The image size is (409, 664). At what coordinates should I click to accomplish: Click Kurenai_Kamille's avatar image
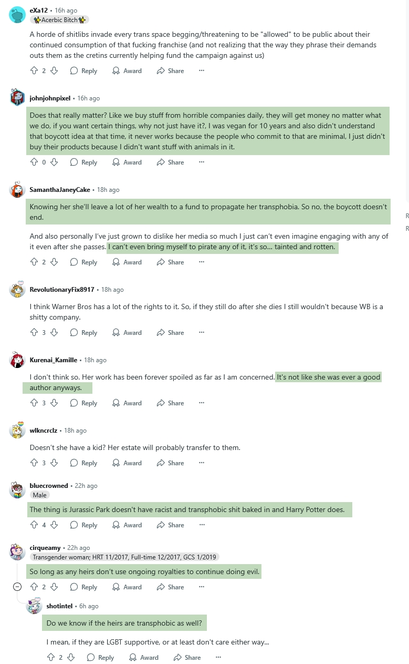click(x=17, y=360)
